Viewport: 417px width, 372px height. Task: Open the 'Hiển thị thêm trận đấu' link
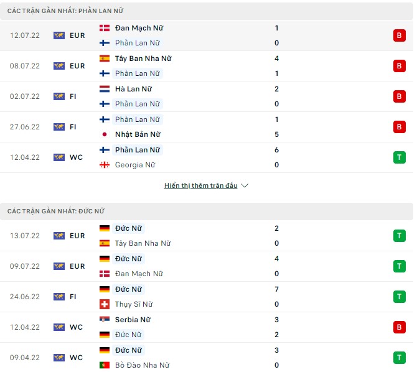pyautogui.click(x=200, y=186)
